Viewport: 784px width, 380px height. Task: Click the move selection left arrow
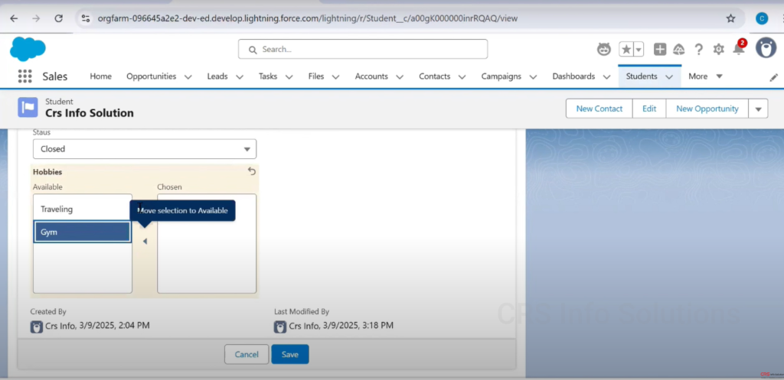click(x=145, y=242)
